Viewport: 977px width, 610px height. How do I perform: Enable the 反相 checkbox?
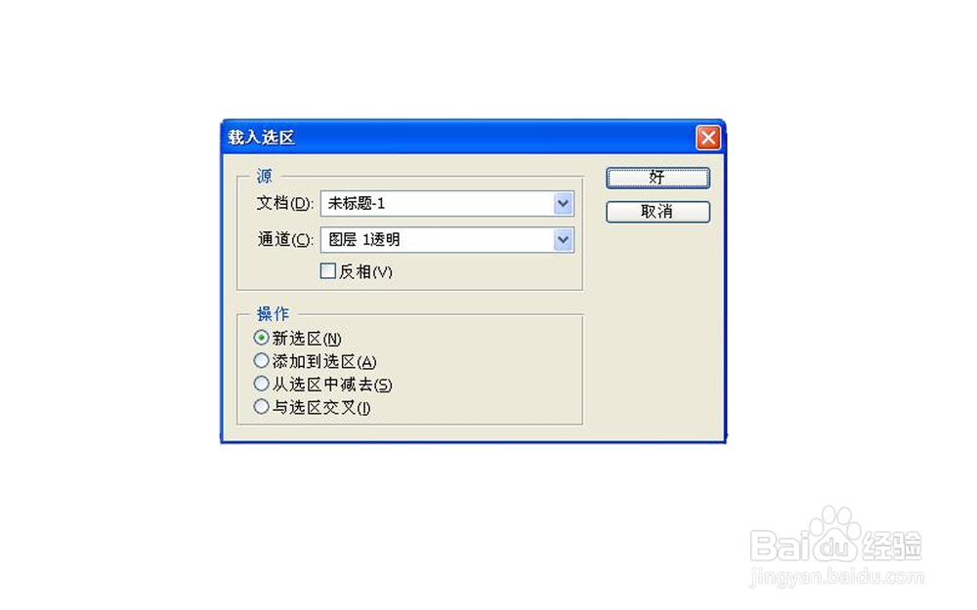327,270
